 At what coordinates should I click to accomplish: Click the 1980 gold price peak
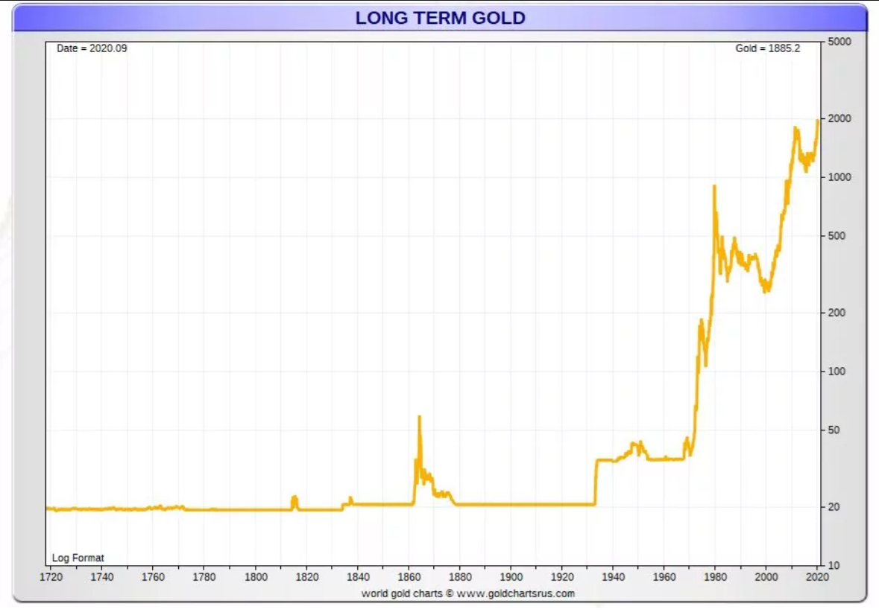point(714,188)
